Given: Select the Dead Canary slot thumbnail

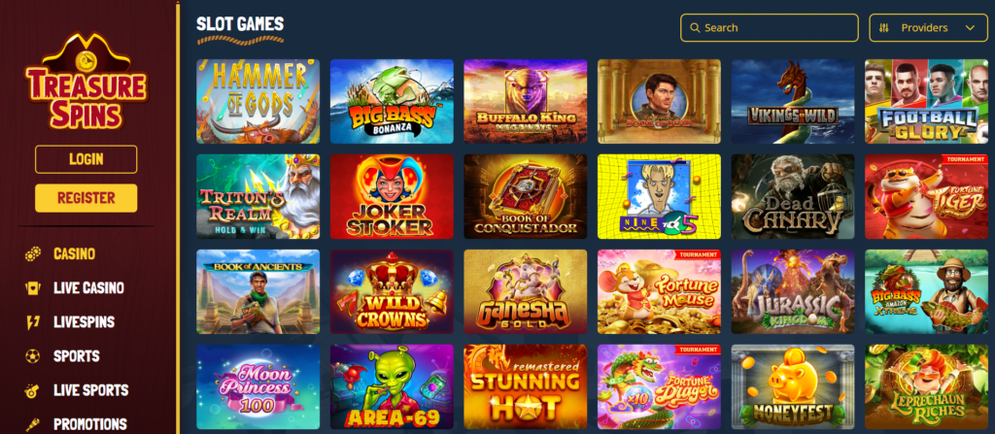Looking at the screenshot, I should pyautogui.click(x=793, y=197).
